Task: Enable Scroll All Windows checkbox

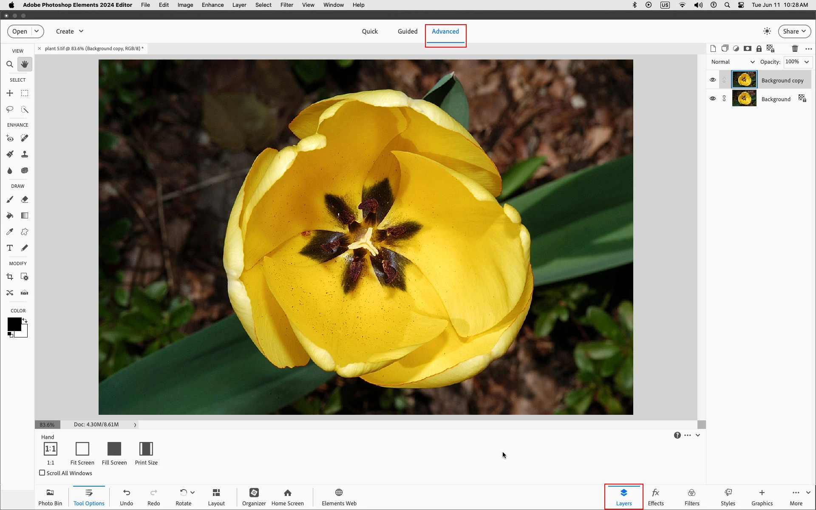Action: pyautogui.click(x=42, y=473)
